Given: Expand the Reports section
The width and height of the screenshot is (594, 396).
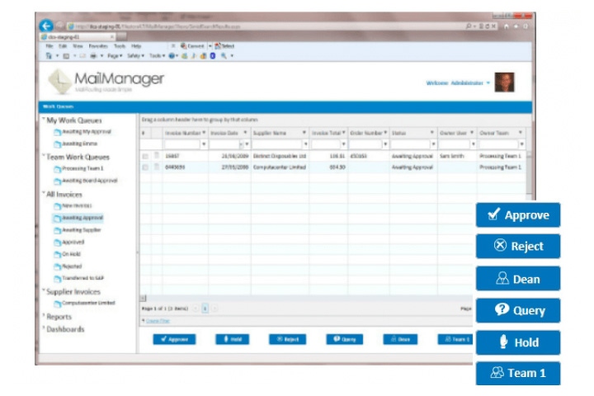Looking at the screenshot, I should coord(43,315).
